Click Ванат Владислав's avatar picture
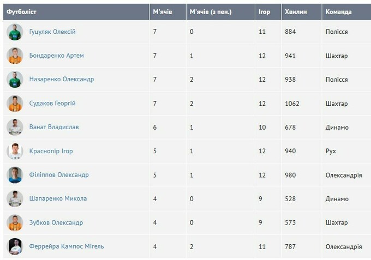Image resolution: width=371 pixels, height=260 pixels. click(x=15, y=127)
